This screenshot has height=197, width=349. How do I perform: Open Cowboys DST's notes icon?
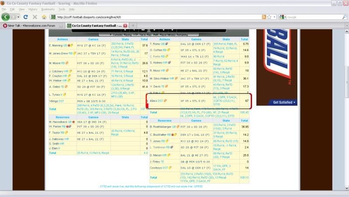170,168
